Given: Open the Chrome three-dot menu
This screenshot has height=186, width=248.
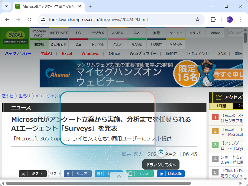Looking at the screenshot, I should pos(241,19).
